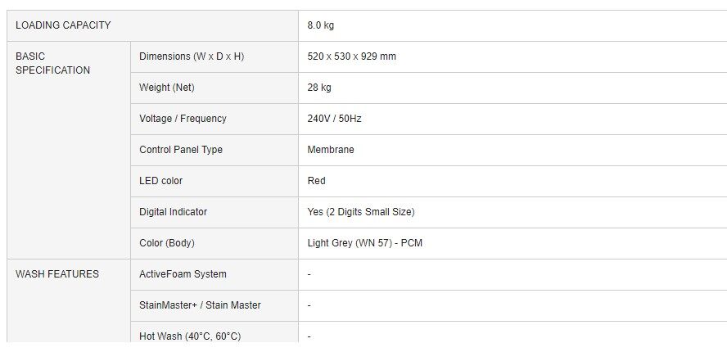This screenshot has height=352, width=727.
Task: Select the 520 x 530 x 929 mm value
Action: pos(351,56)
